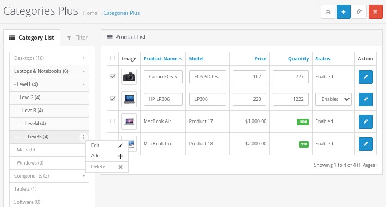
Task: Edit the HP LP306 row with pencil button
Action: (x=365, y=99)
